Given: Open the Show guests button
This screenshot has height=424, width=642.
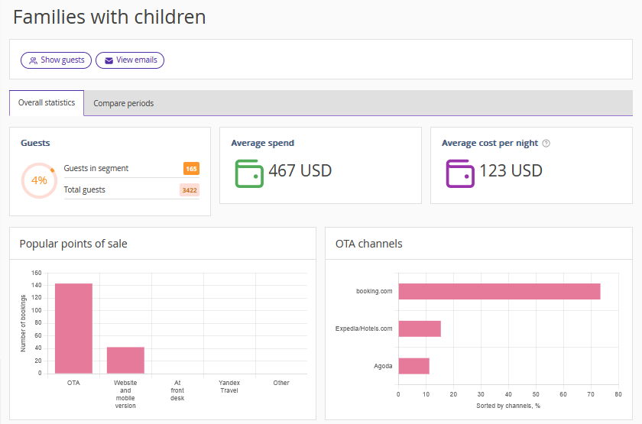Looking at the screenshot, I should pyautogui.click(x=57, y=60).
